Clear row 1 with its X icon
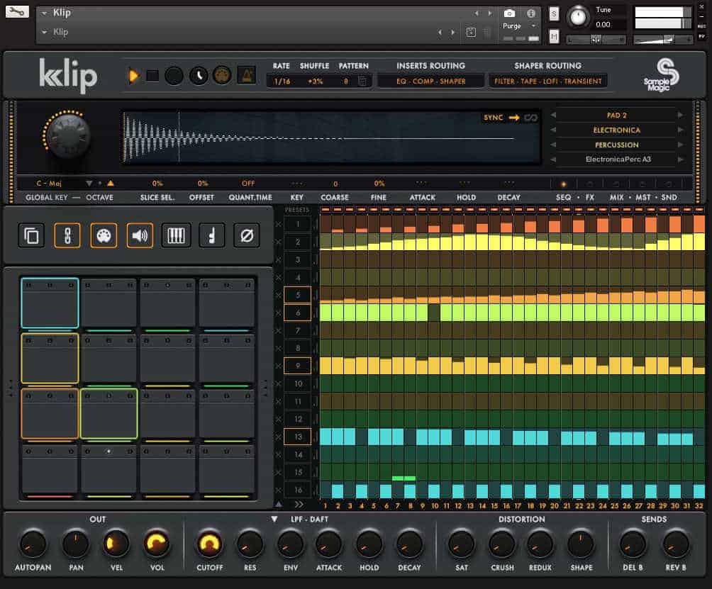 279,224
